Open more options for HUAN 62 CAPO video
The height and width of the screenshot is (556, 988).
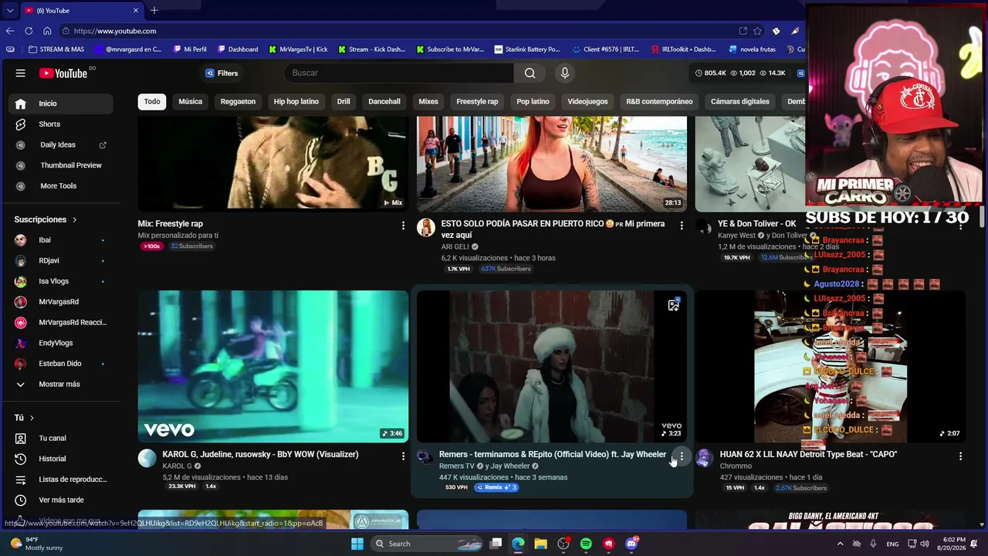coord(960,456)
